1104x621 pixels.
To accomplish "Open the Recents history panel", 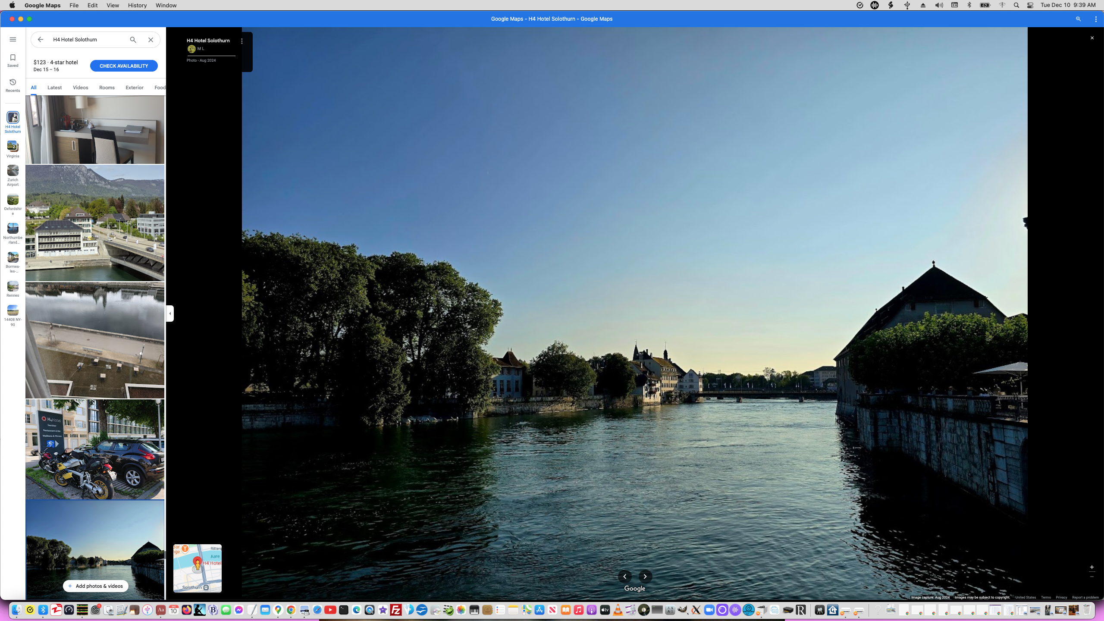I will coord(13,85).
